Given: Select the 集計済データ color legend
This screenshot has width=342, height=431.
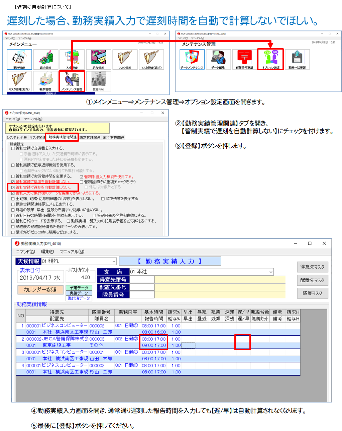Looking at the screenshot, I should pos(79,298).
